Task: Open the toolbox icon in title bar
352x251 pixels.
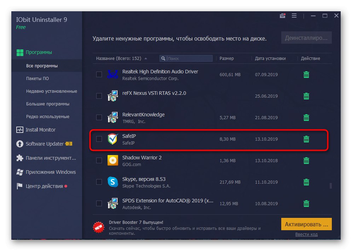Action: point(282,16)
